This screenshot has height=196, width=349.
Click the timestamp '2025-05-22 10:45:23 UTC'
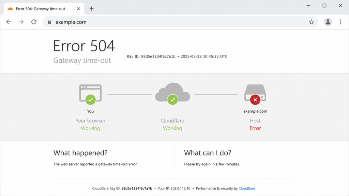tap(204, 56)
